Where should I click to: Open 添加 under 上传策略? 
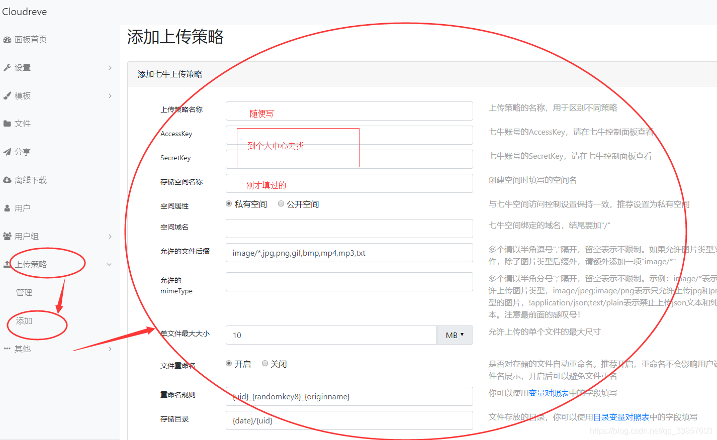[x=24, y=320]
